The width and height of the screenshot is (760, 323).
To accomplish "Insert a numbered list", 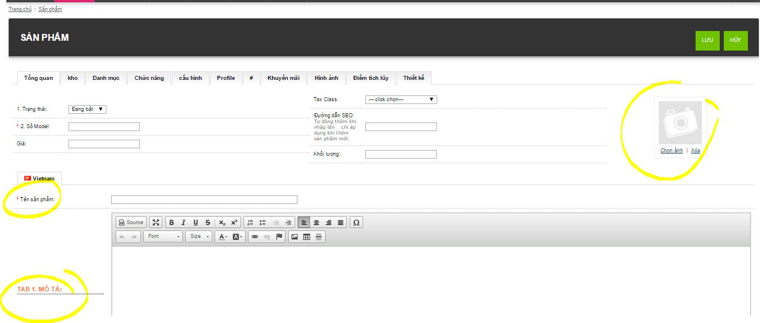I will coord(250,222).
